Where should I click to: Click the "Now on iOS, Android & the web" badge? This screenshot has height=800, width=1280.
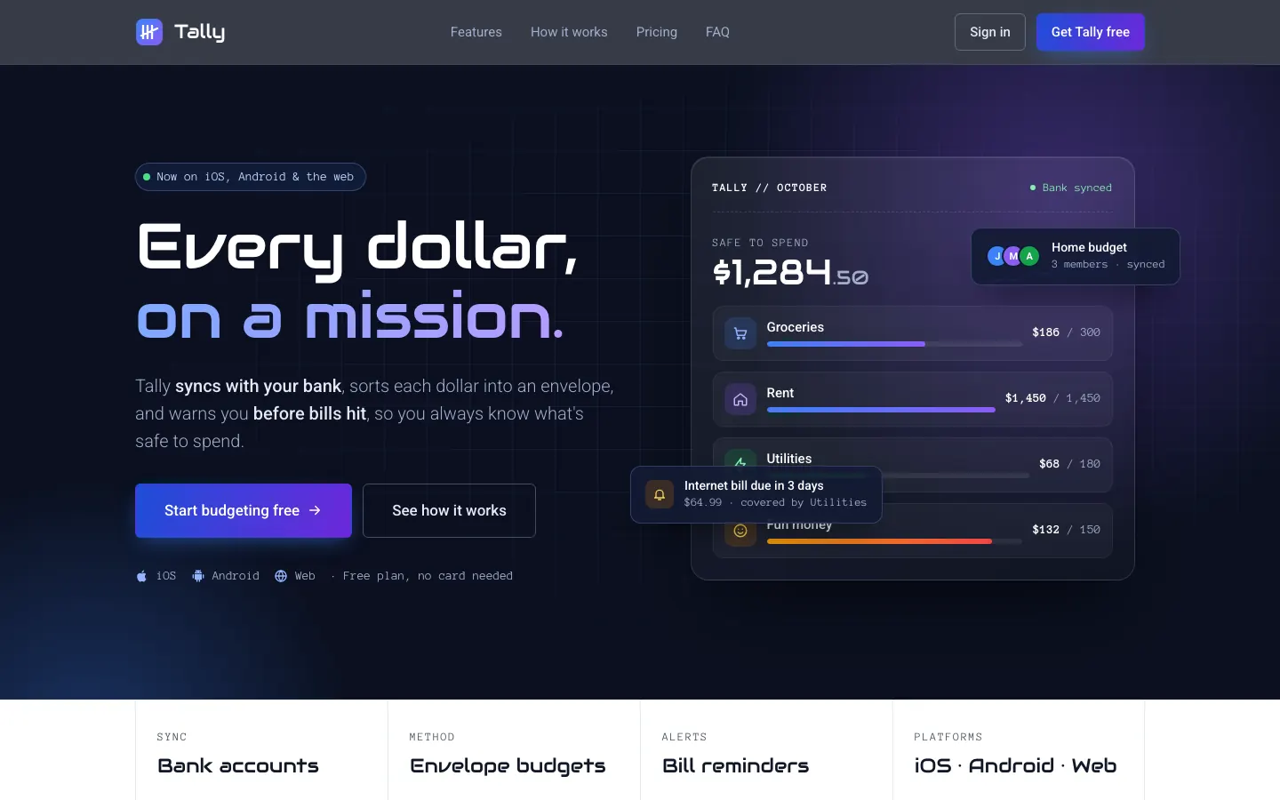(x=251, y=177)
